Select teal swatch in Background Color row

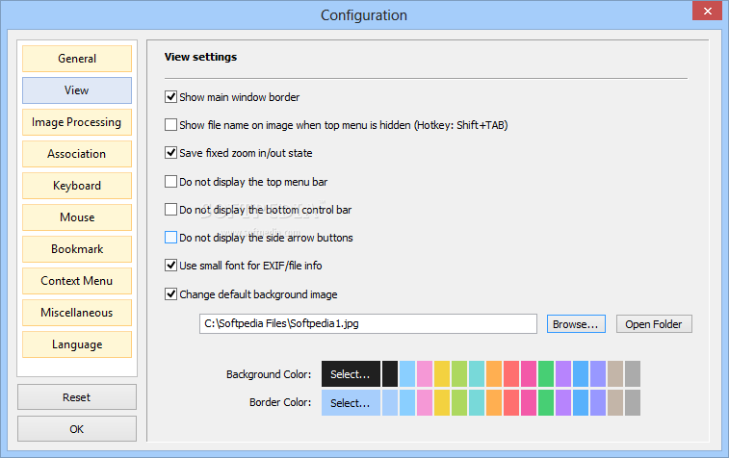click(x=477, y=374)
